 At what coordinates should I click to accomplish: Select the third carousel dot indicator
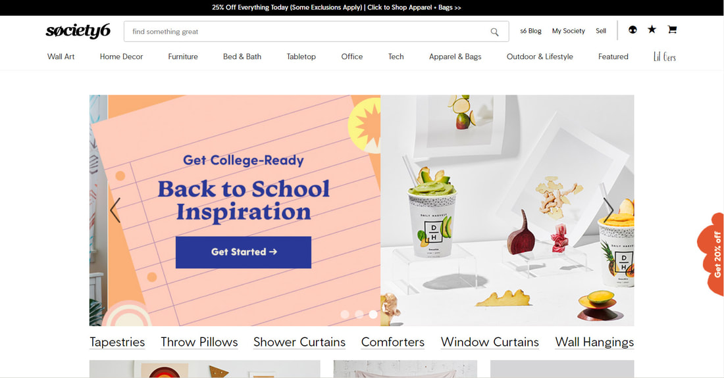coord(373,314)
